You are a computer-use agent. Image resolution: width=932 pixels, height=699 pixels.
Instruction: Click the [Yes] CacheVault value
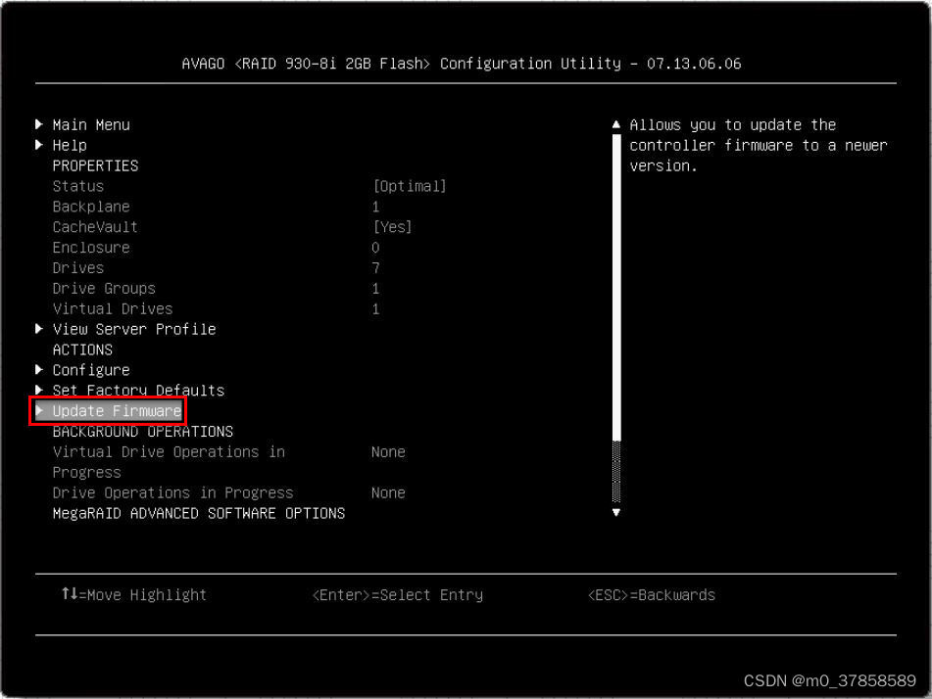pyautogui.click(x=392, y=227)
